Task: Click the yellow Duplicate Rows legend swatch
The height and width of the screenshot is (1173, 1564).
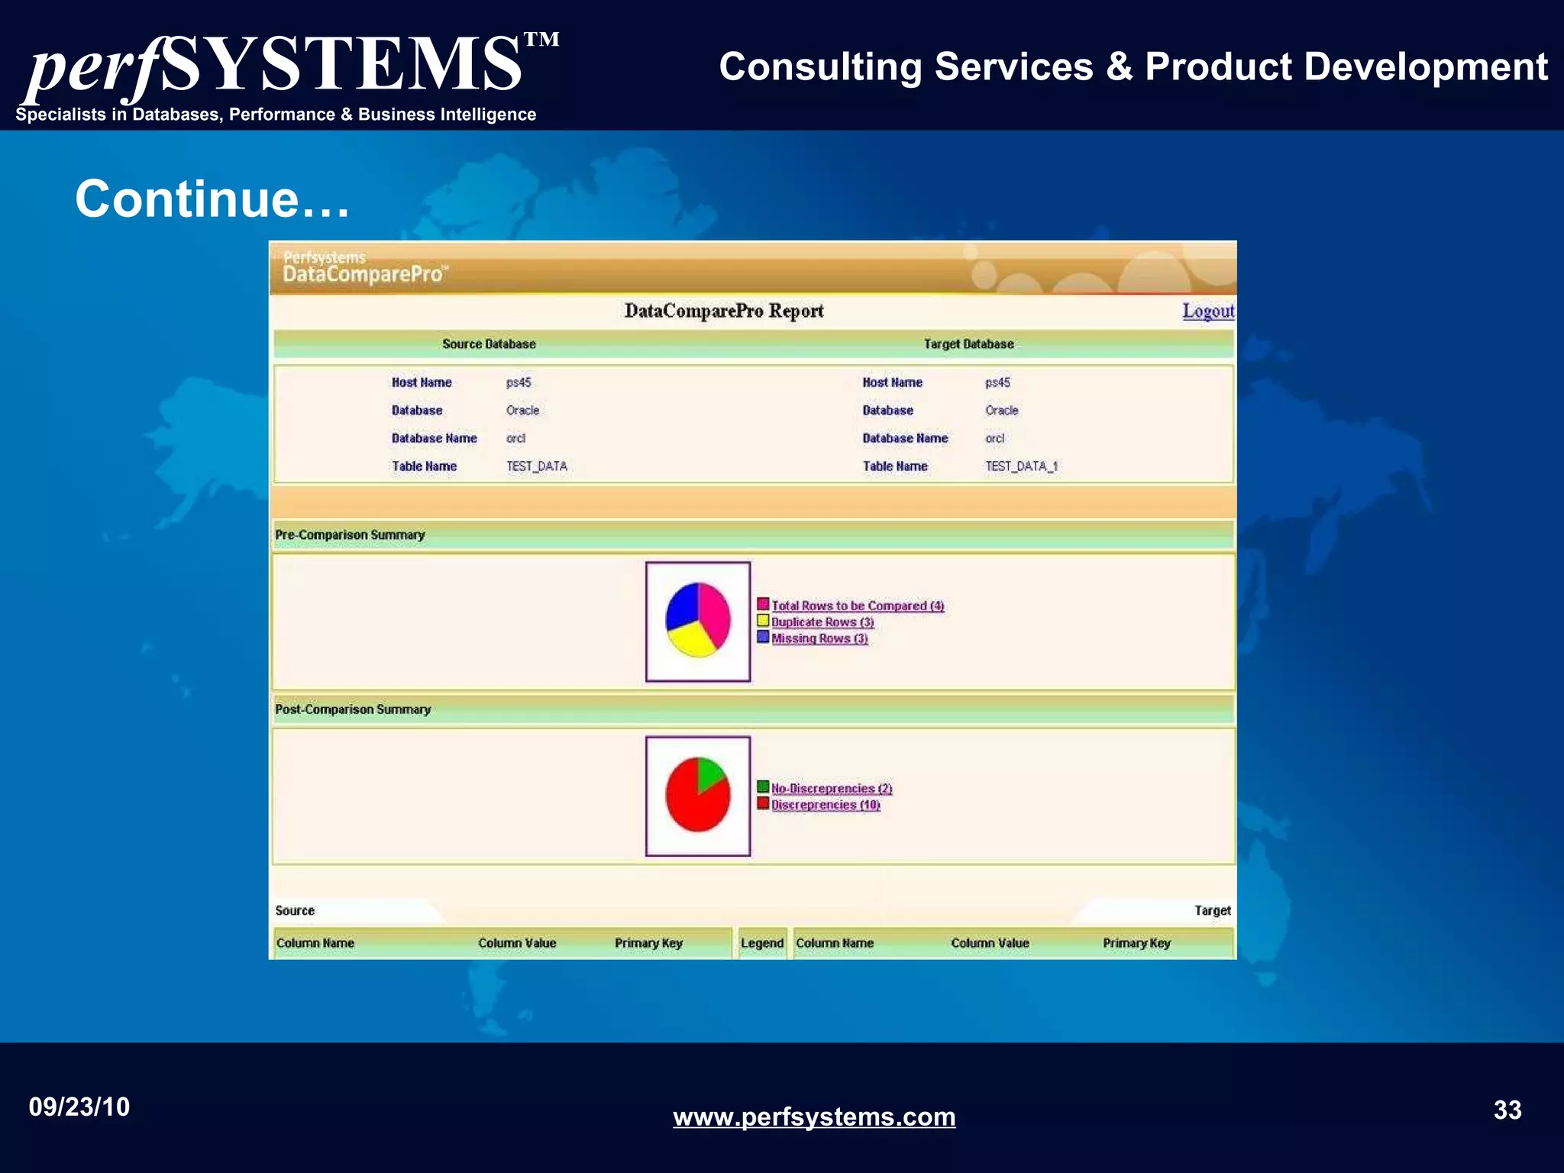Action: 763,620
